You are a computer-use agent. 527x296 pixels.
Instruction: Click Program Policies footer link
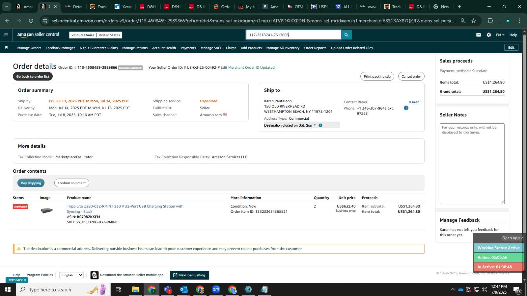(x=40, y=275)
